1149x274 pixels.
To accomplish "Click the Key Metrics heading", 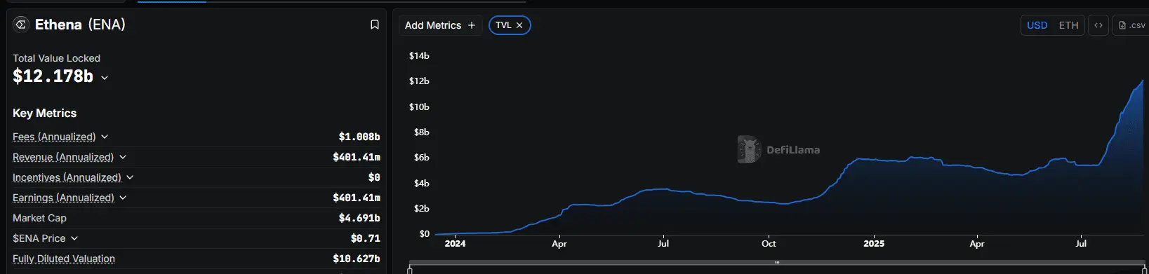I will point(44,113).
